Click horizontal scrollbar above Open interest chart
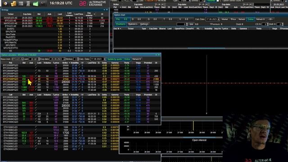Viewport: 288px width, 162px height. [x=199, y=137]
